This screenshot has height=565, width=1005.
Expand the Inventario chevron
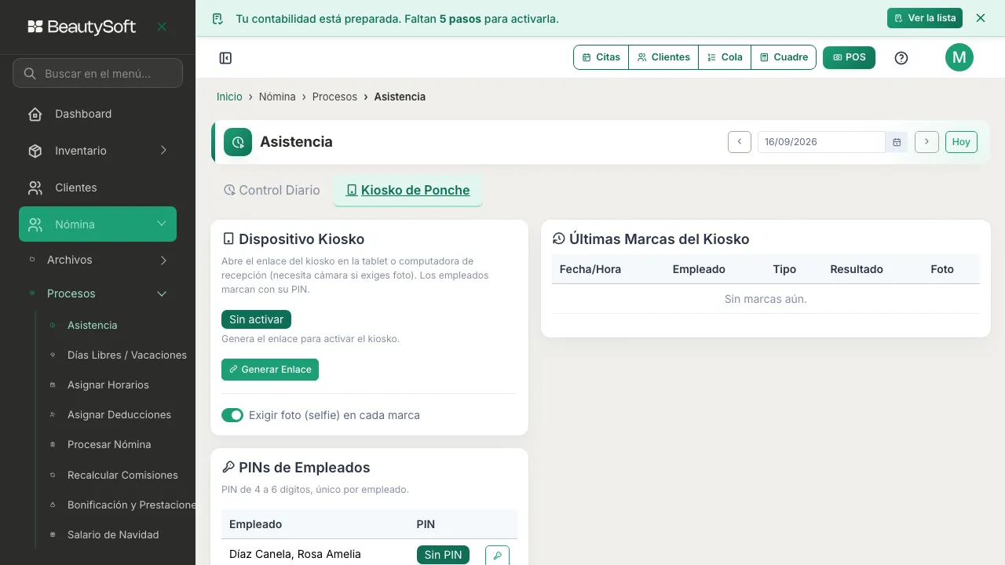pos(163,151)
